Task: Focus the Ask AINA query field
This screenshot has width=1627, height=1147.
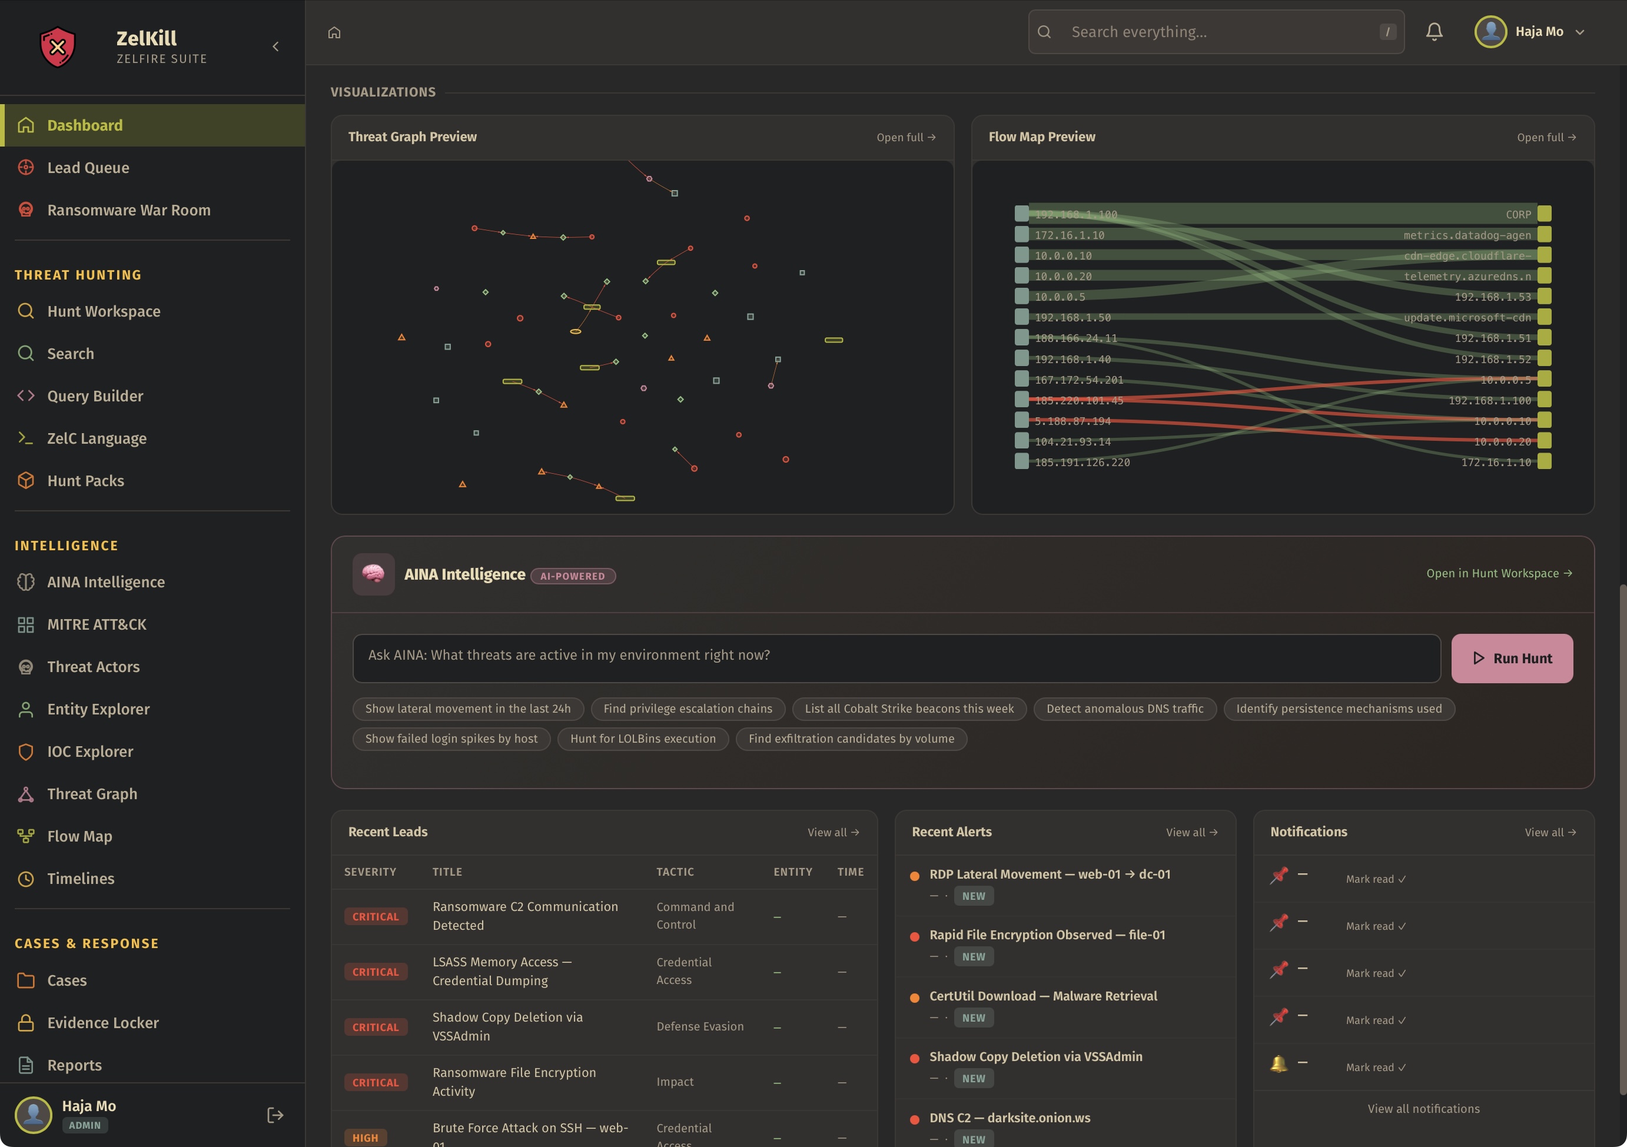Action: pyautogui.click(x=896, y=657)
